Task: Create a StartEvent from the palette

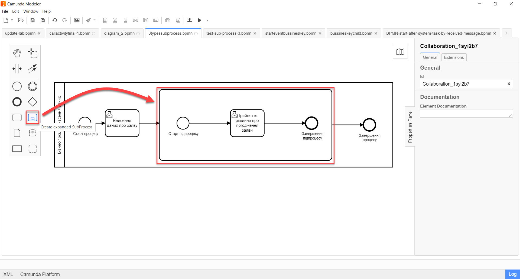Action: (x=17, y=86)
